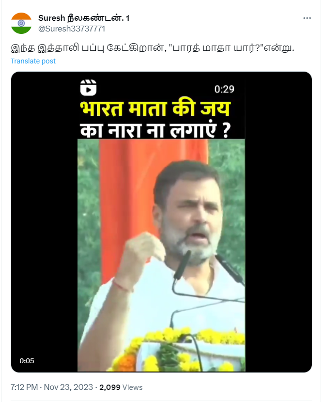322x402 pixels.
Task: Click the 0:29 timer inside the video
Action: (x=224, y=89)
